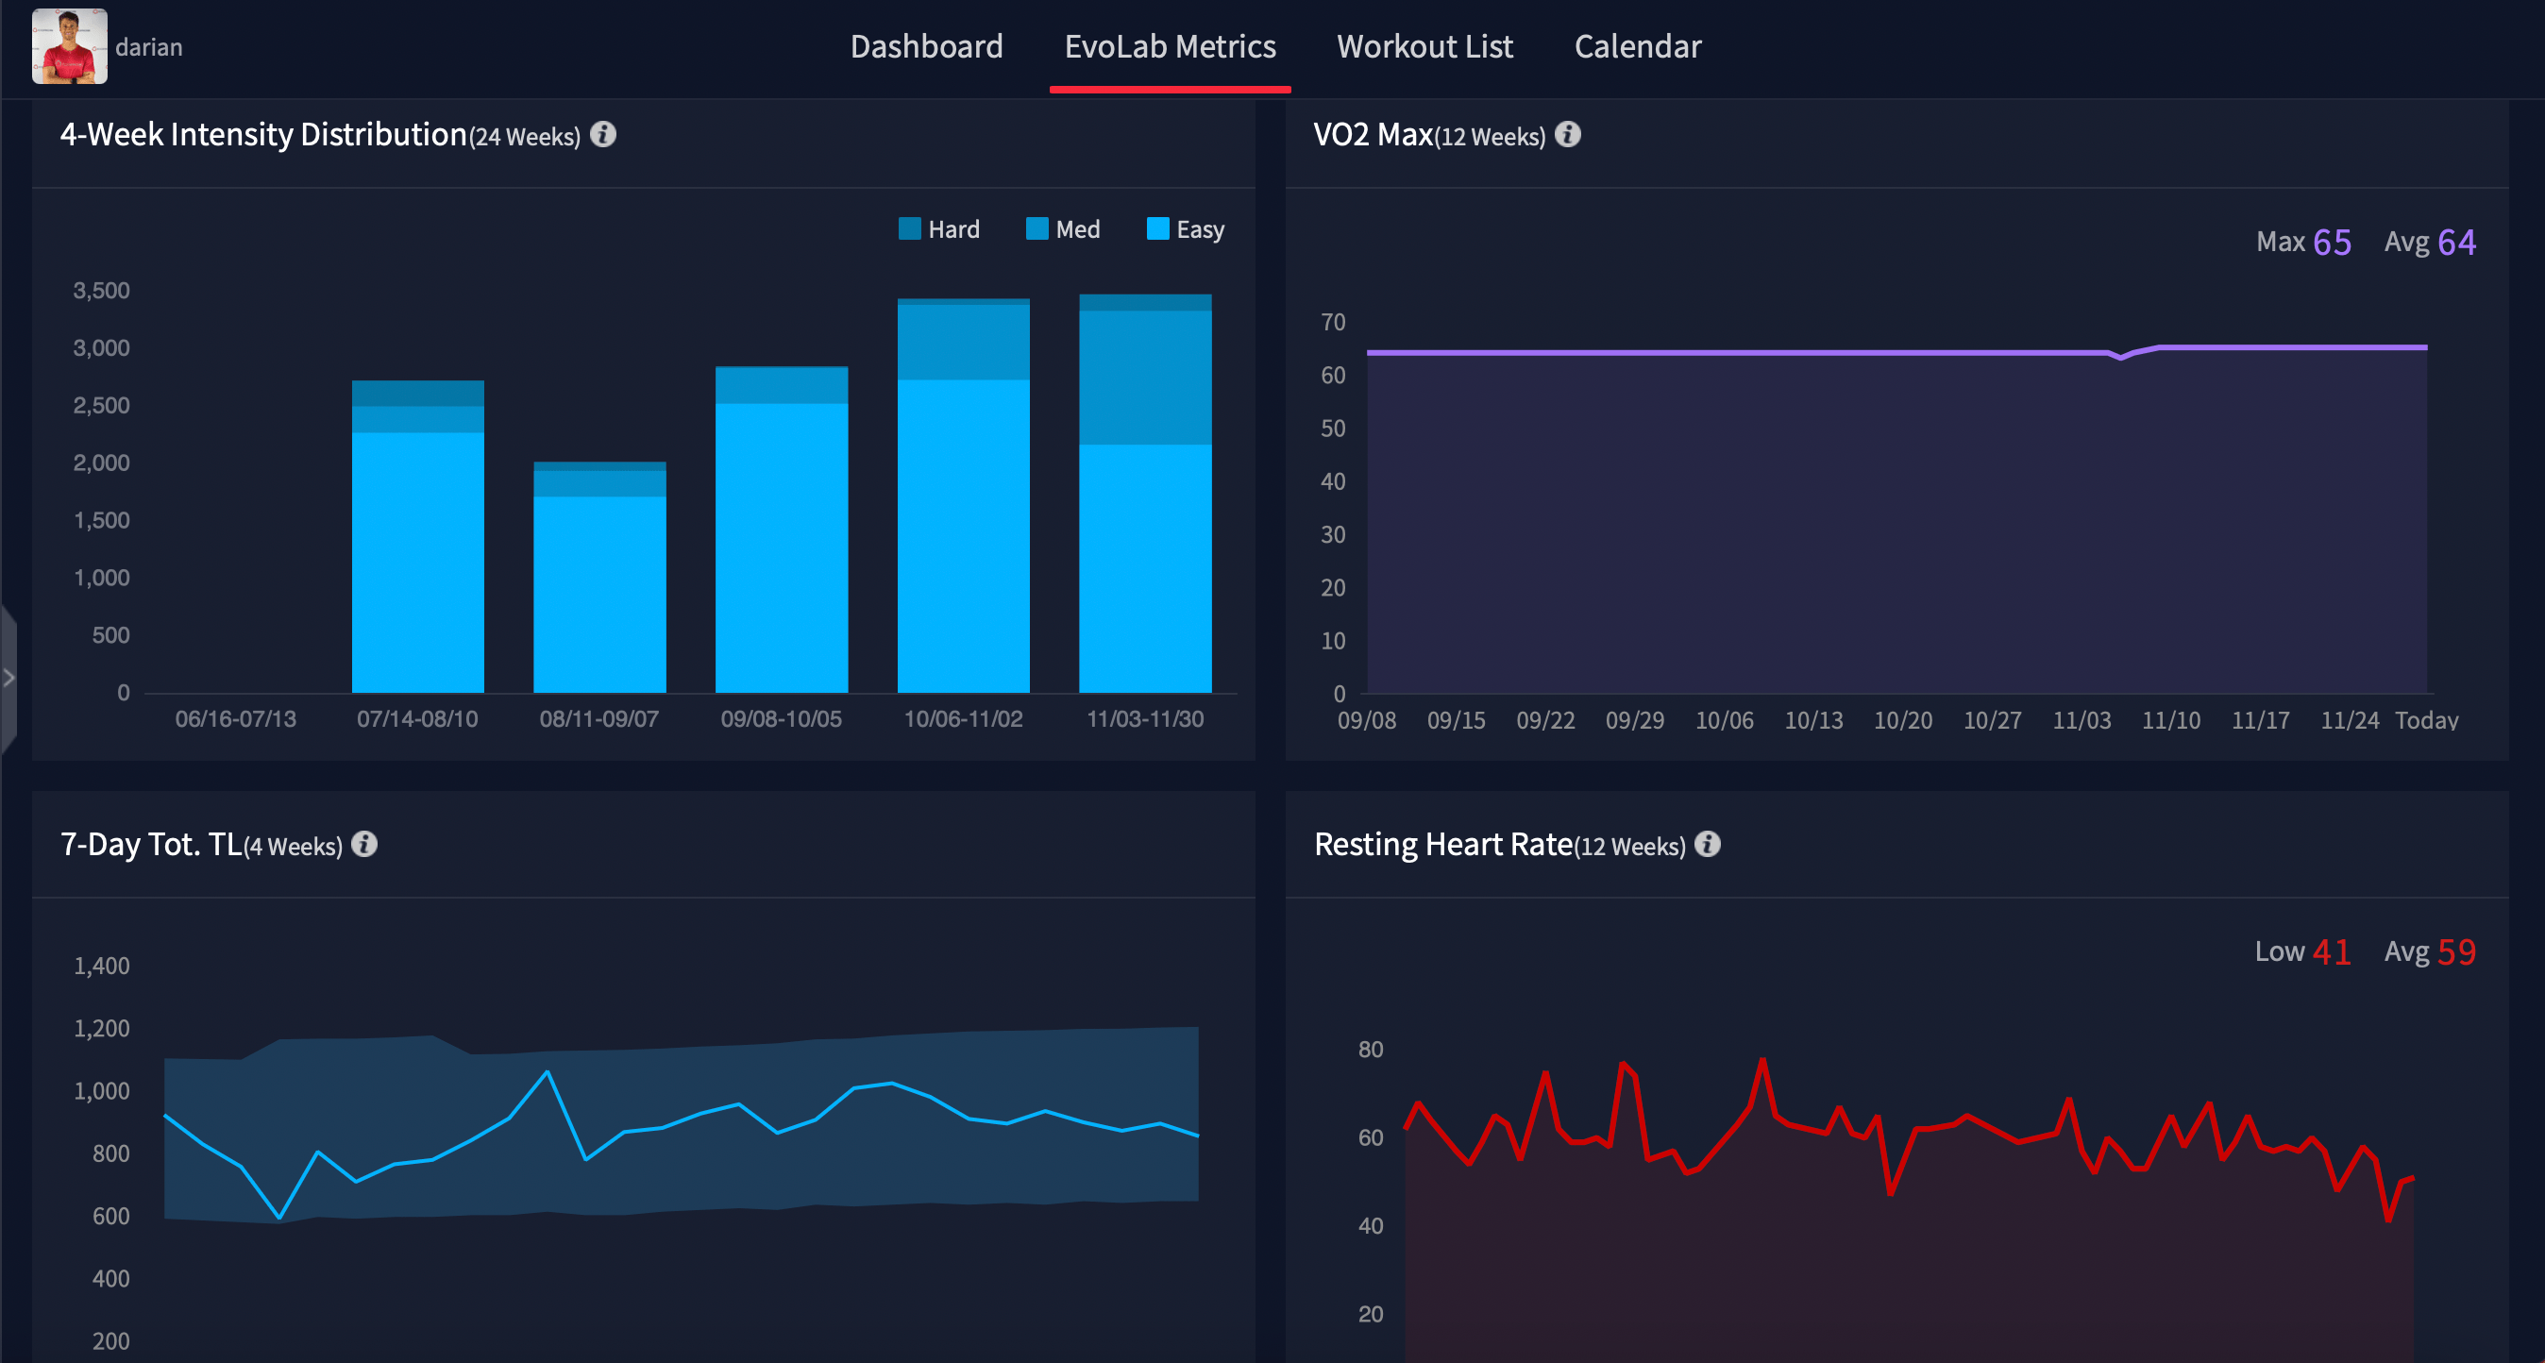Expand the collapsed left sidebar panel arrow
Image resolution: width=2545 pixels, height=1363 pixels.
tap(8, 678)
